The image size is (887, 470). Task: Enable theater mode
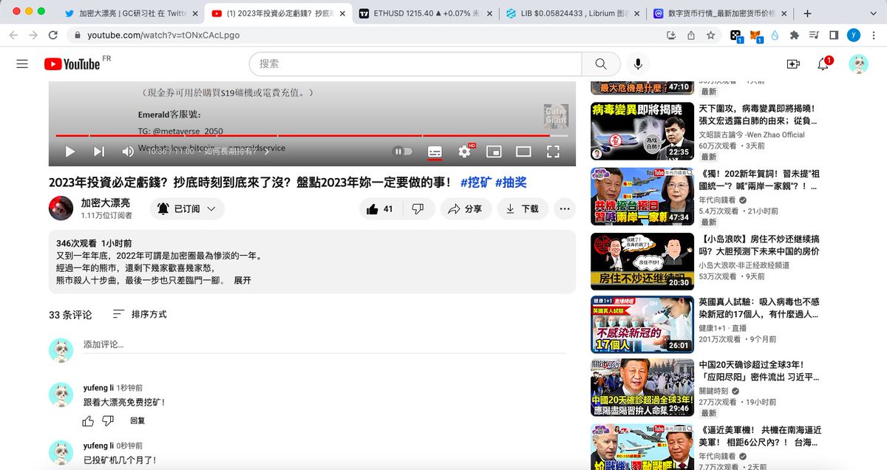523,151
